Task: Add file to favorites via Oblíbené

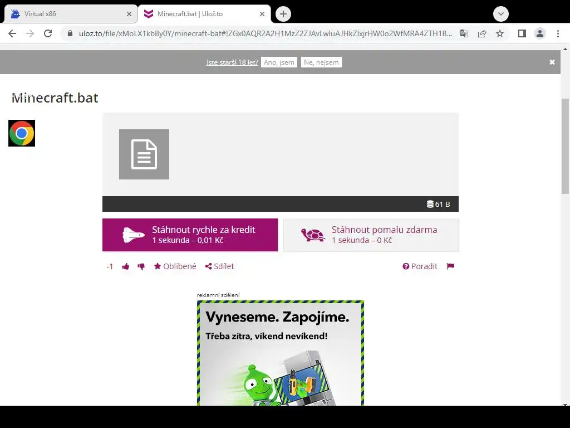Action: click(x=175, y=266)
